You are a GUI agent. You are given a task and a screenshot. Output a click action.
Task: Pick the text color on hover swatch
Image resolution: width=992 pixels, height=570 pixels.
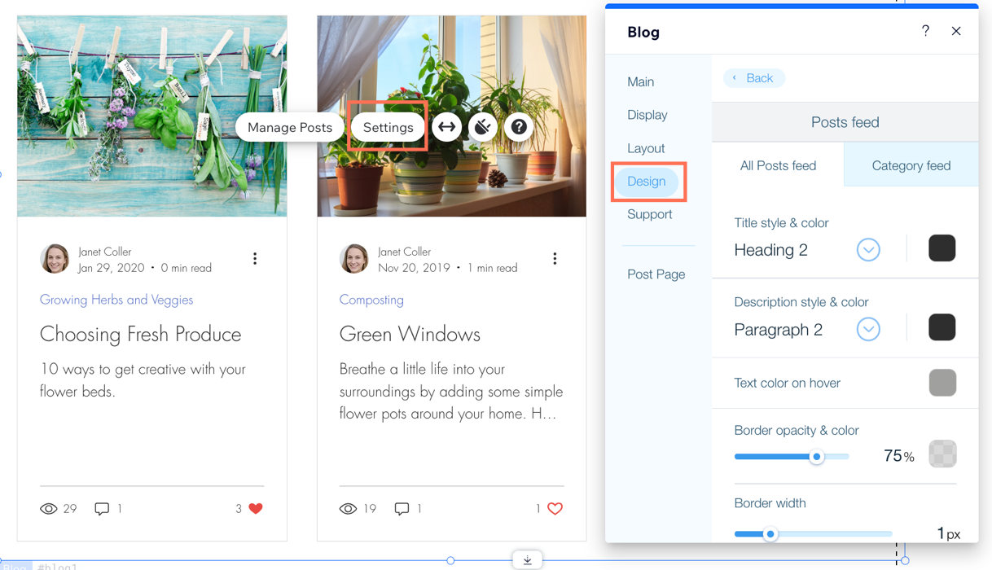(942, 383)
